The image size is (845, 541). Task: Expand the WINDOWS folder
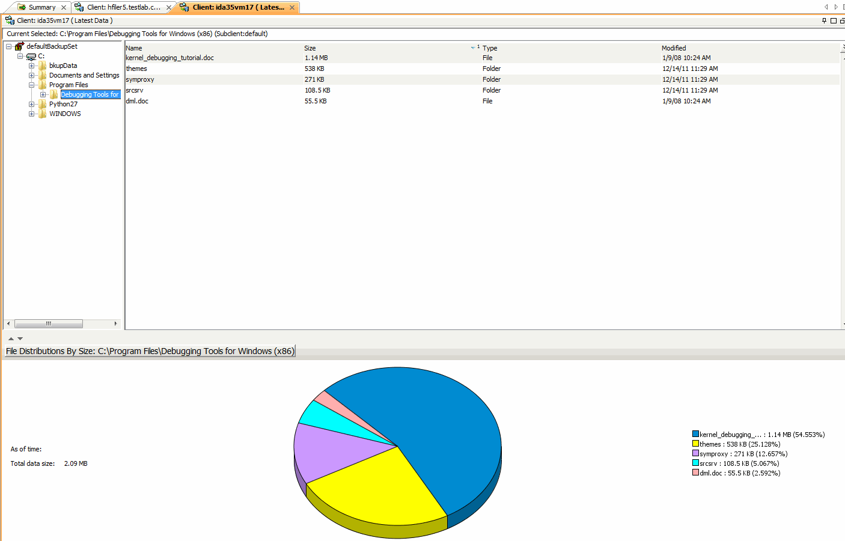tap(31, 114)
